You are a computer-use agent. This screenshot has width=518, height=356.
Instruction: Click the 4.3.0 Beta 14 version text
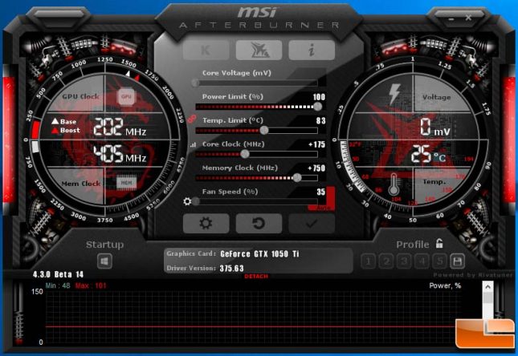pos(58,274)
